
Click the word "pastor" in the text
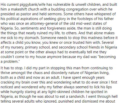pyautogui.click(x=26, y=14)
